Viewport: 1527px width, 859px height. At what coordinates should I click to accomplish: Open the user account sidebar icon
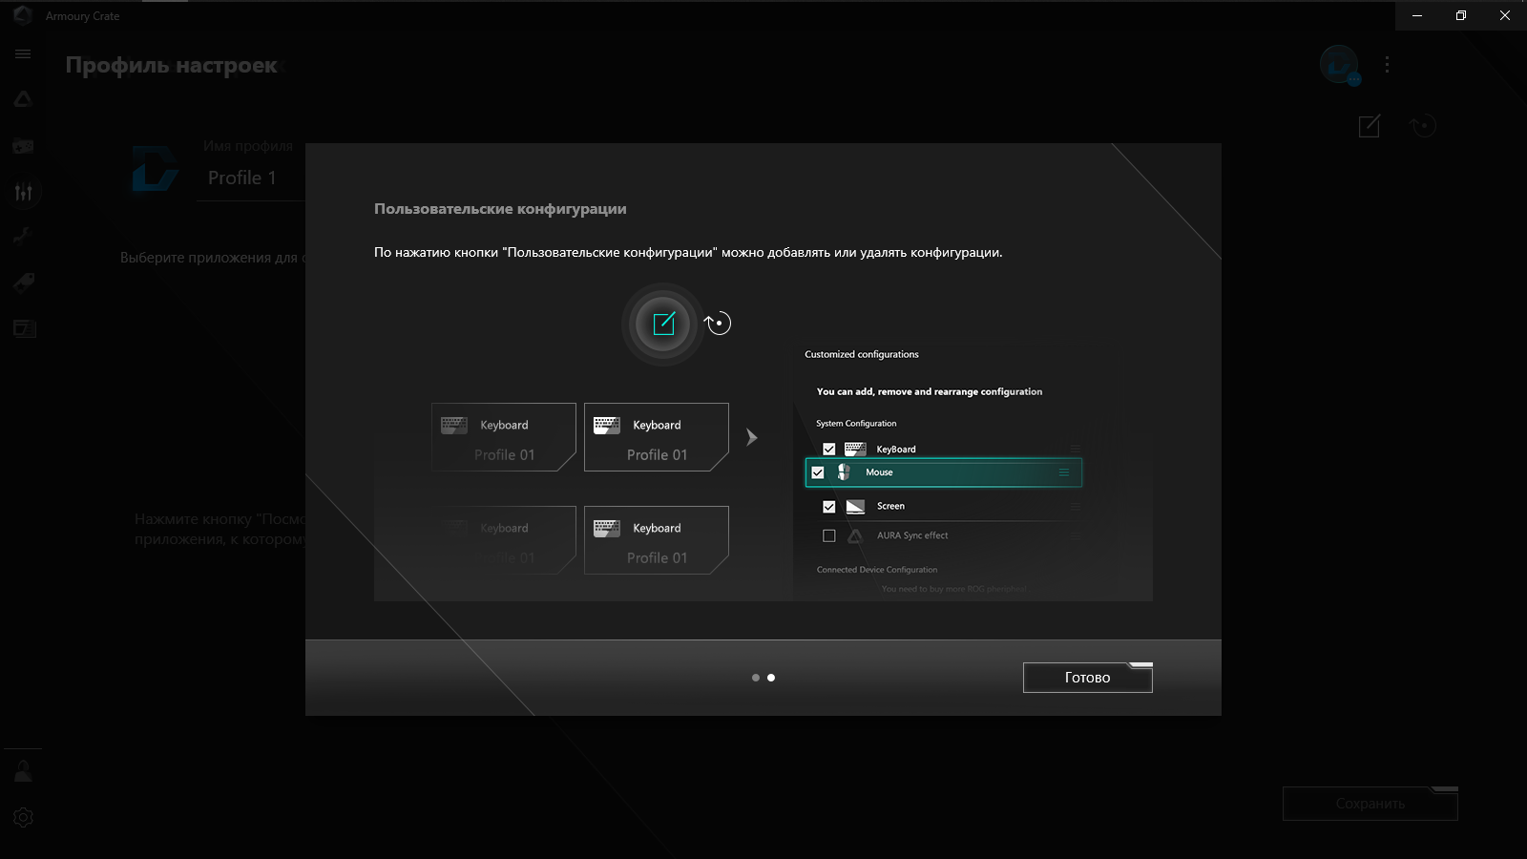coord(23,771)
